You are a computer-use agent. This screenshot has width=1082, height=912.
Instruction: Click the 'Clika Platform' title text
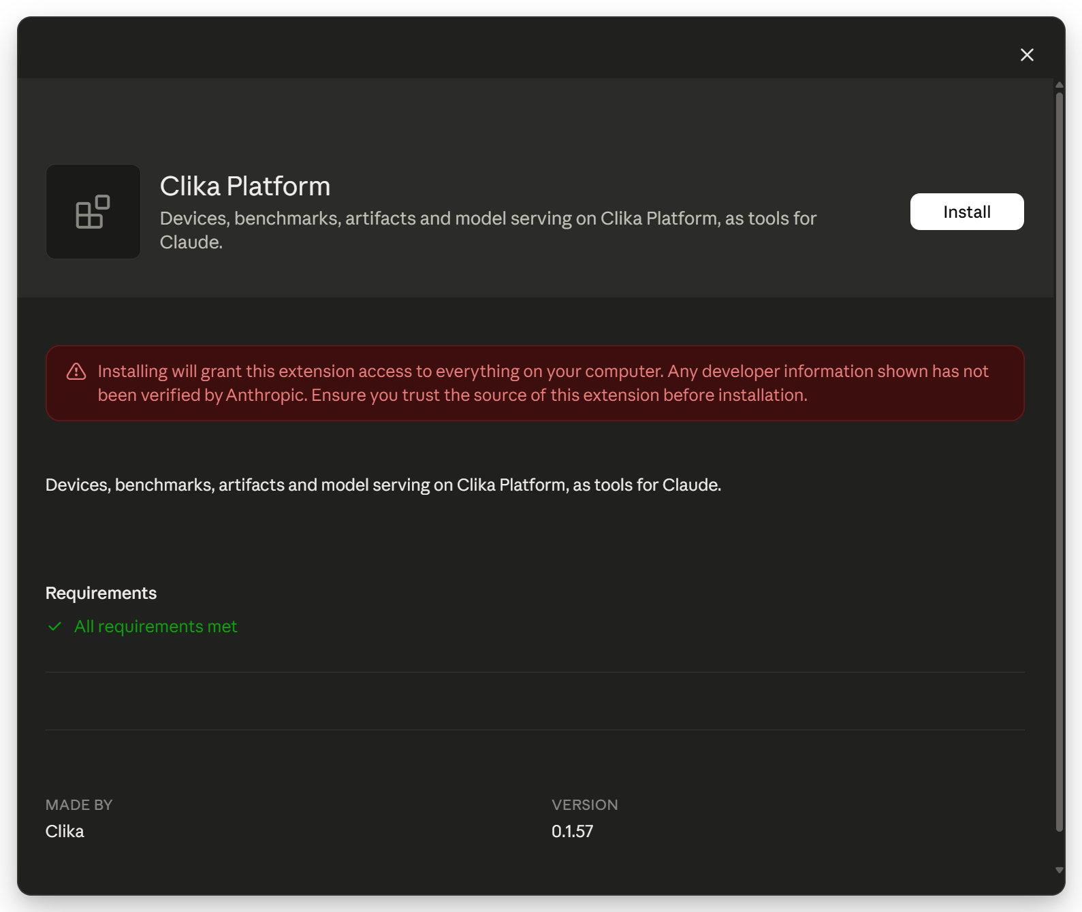coord(245,186)
